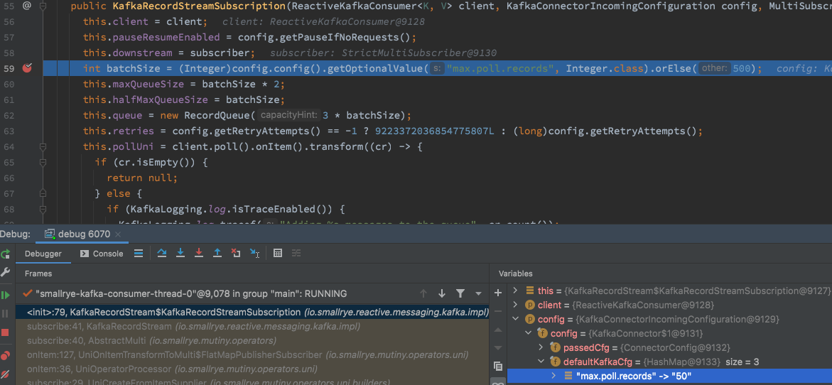Viewport: 832px width, 385px height.
Task: Fold the lambda block at line 64
Action: click(43, 146)
